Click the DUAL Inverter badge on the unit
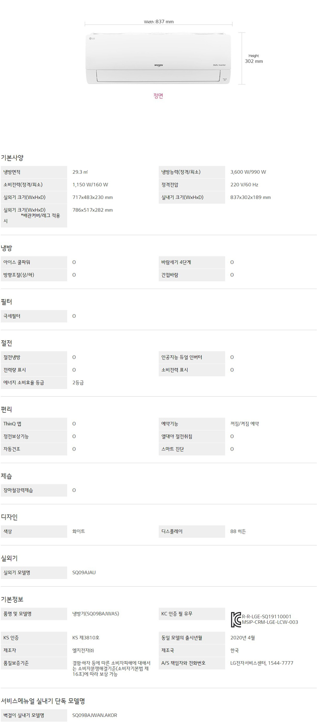The height and width of the screenshot is (723, 317). [219, 64]
